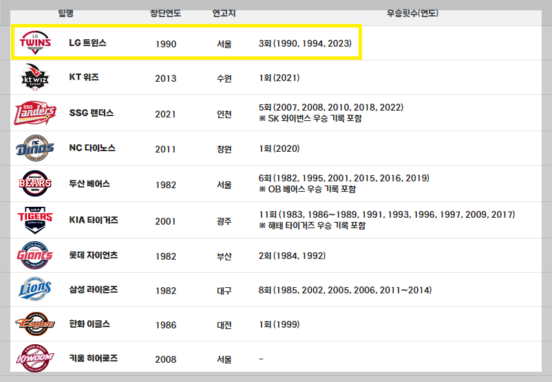The height and width of the screenshot is (382, 552).
Task: Select the team name '삼성 라이온즈'
Action: pyautogui.click(x=94, y=289)
